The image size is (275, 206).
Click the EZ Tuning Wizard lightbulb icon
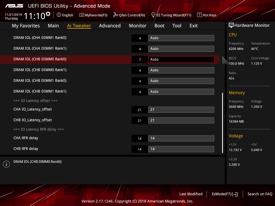[153, 15]
